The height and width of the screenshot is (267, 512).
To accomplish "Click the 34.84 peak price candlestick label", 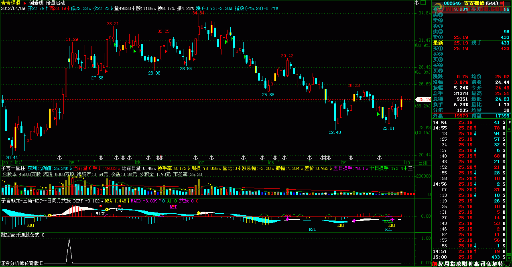I will tap(198, 13).
